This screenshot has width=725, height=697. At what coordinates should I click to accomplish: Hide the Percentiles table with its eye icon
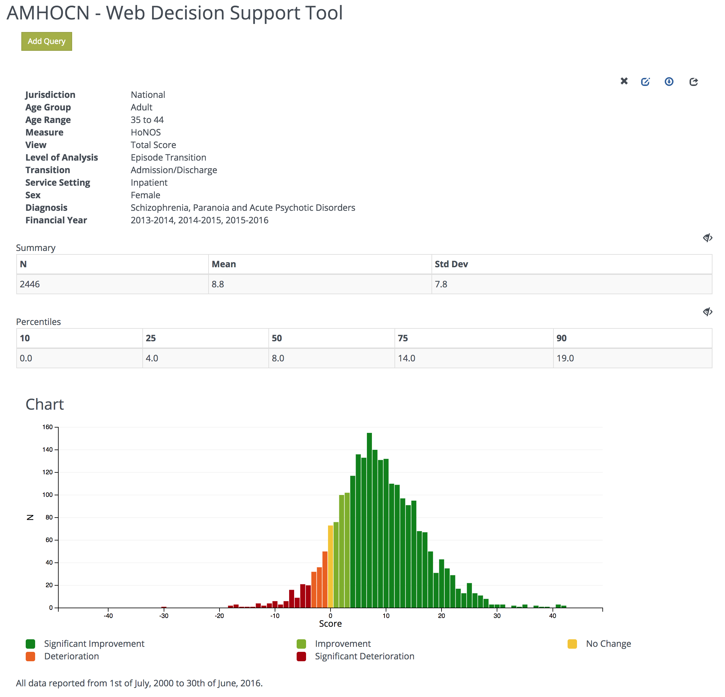point(708,312)
